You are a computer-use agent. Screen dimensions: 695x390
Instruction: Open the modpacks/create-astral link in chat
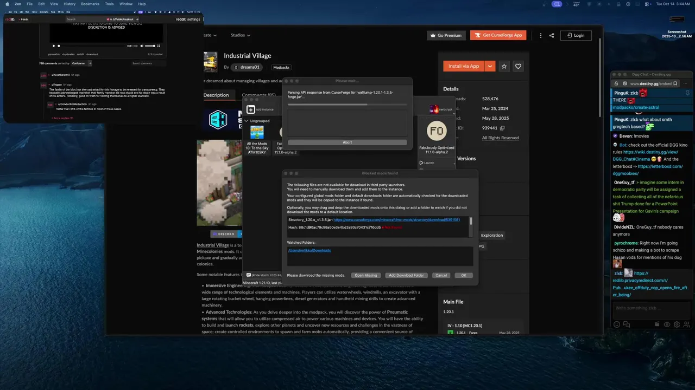pos(636,107)
